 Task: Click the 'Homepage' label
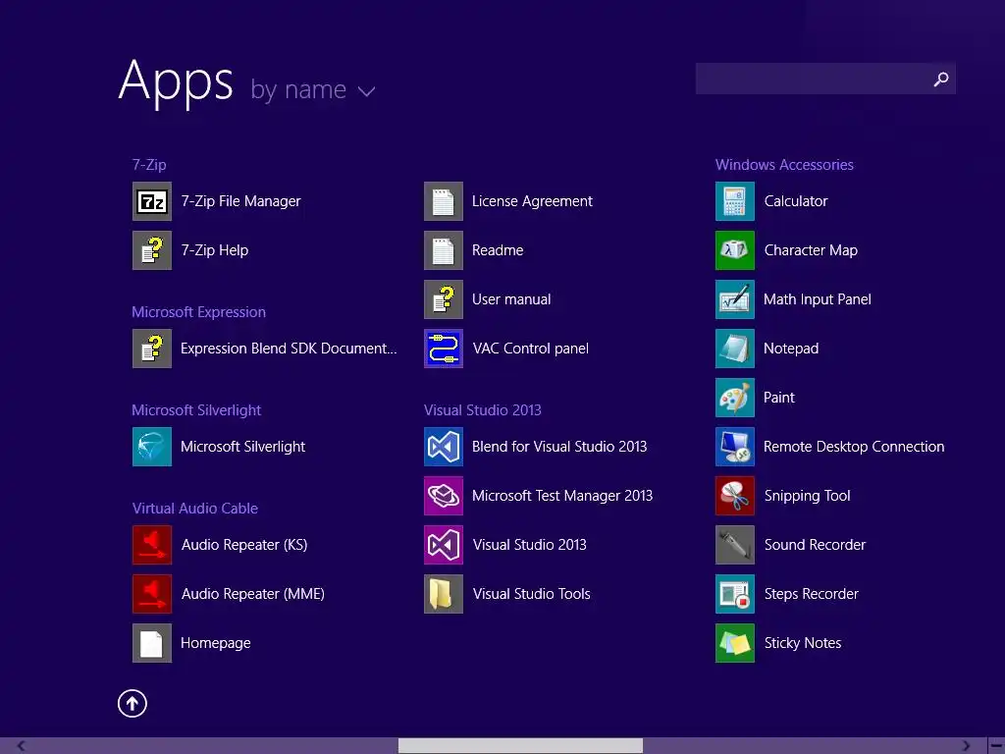pyautogui.click(x=215, y=643)
